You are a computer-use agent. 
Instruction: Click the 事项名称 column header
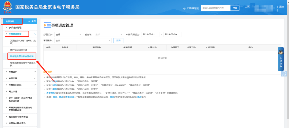pos(97,47)
